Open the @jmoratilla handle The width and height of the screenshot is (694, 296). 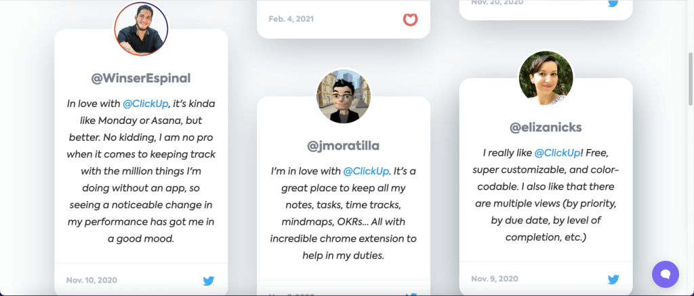(344, 146)
